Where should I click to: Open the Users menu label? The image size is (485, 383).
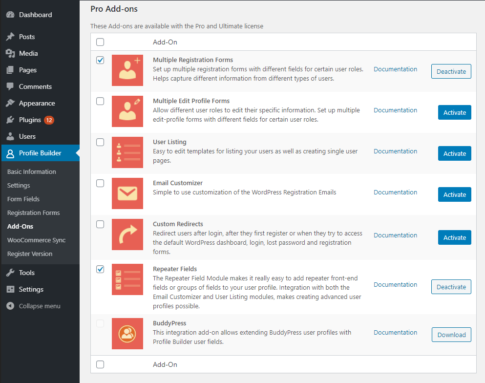[27, 136]
